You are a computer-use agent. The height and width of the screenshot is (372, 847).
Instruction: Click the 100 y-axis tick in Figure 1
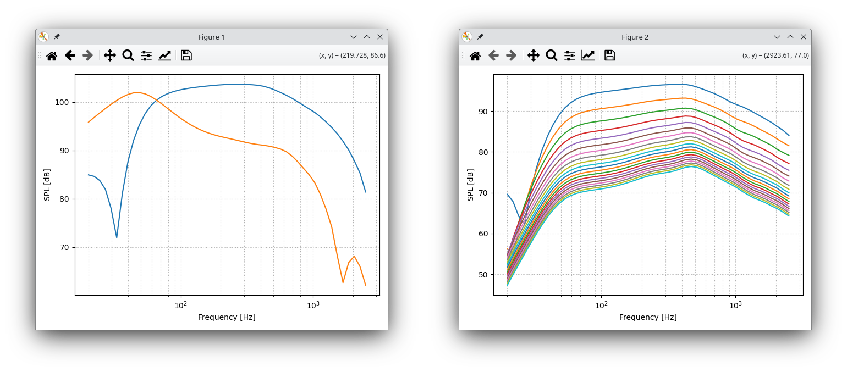(63, 102)
